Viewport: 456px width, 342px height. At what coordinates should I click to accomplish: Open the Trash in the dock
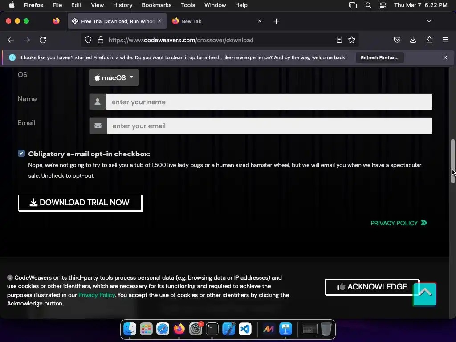tap(326, 329)
